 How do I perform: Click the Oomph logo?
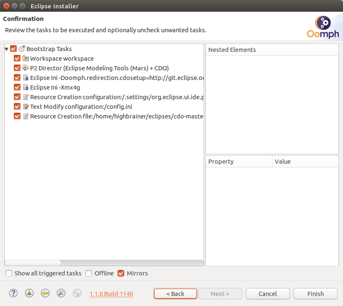coord(323,27)
